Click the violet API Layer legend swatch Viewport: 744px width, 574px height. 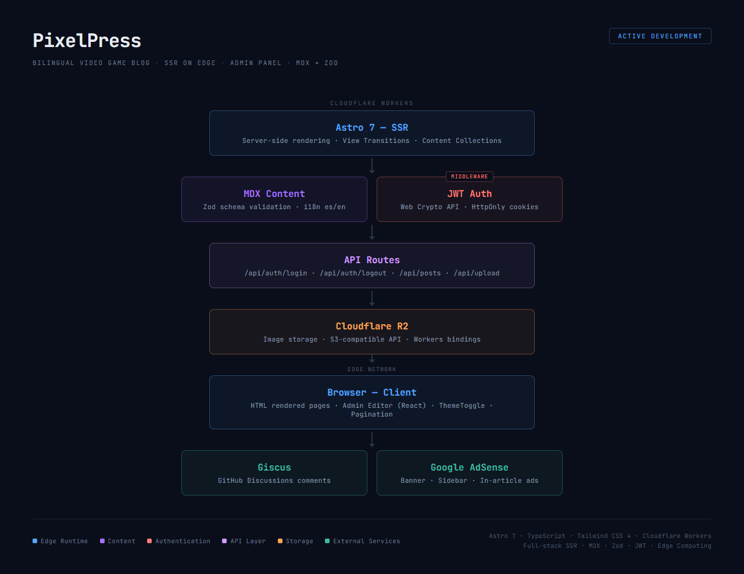[224, 541]
